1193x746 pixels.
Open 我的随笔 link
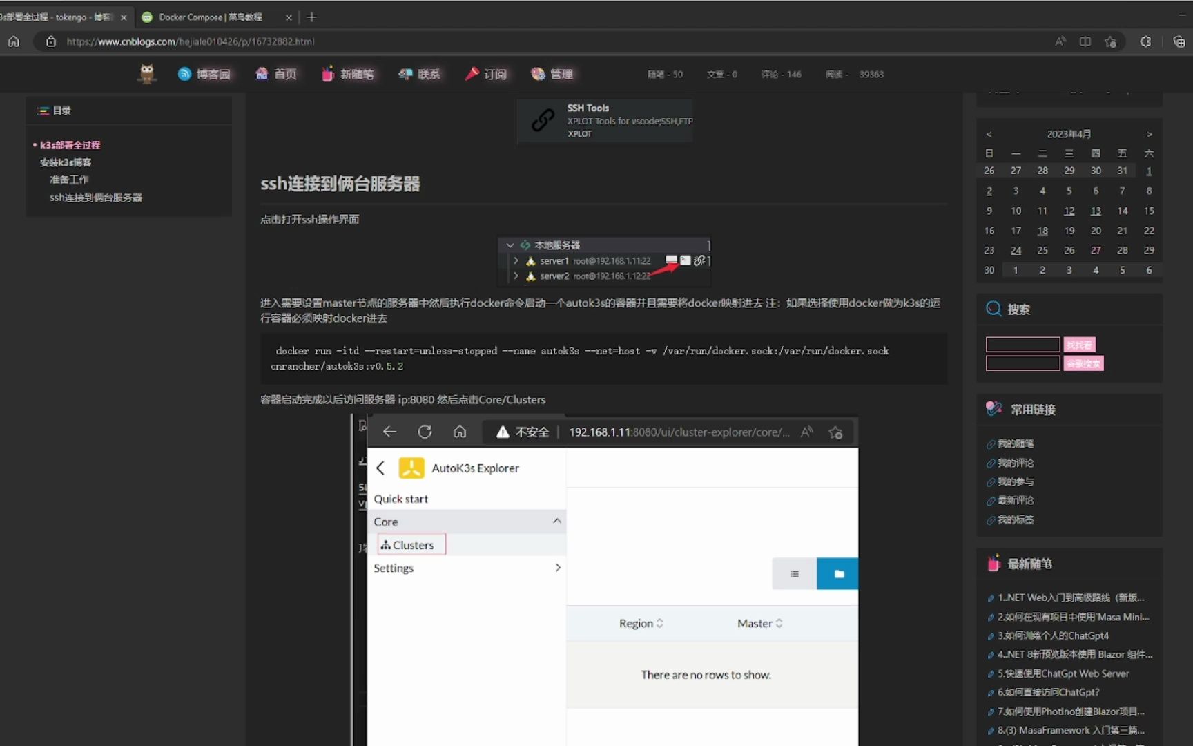coord(1015,443)
